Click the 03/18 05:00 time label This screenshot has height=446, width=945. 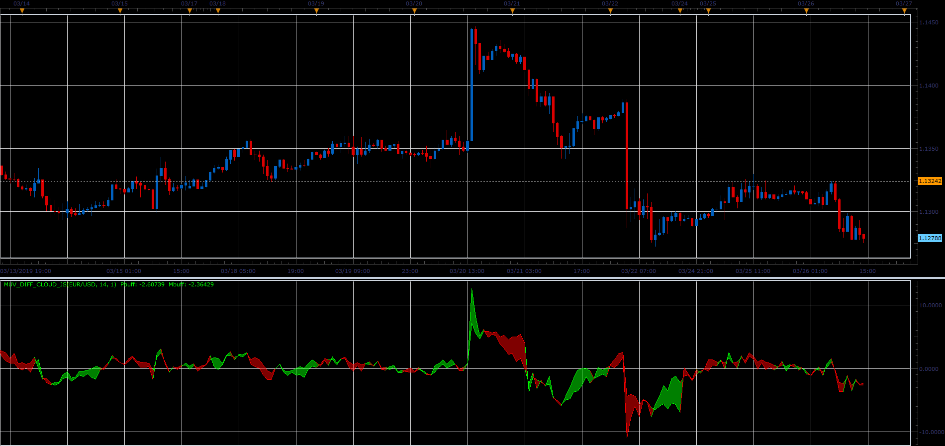(238, 271)
